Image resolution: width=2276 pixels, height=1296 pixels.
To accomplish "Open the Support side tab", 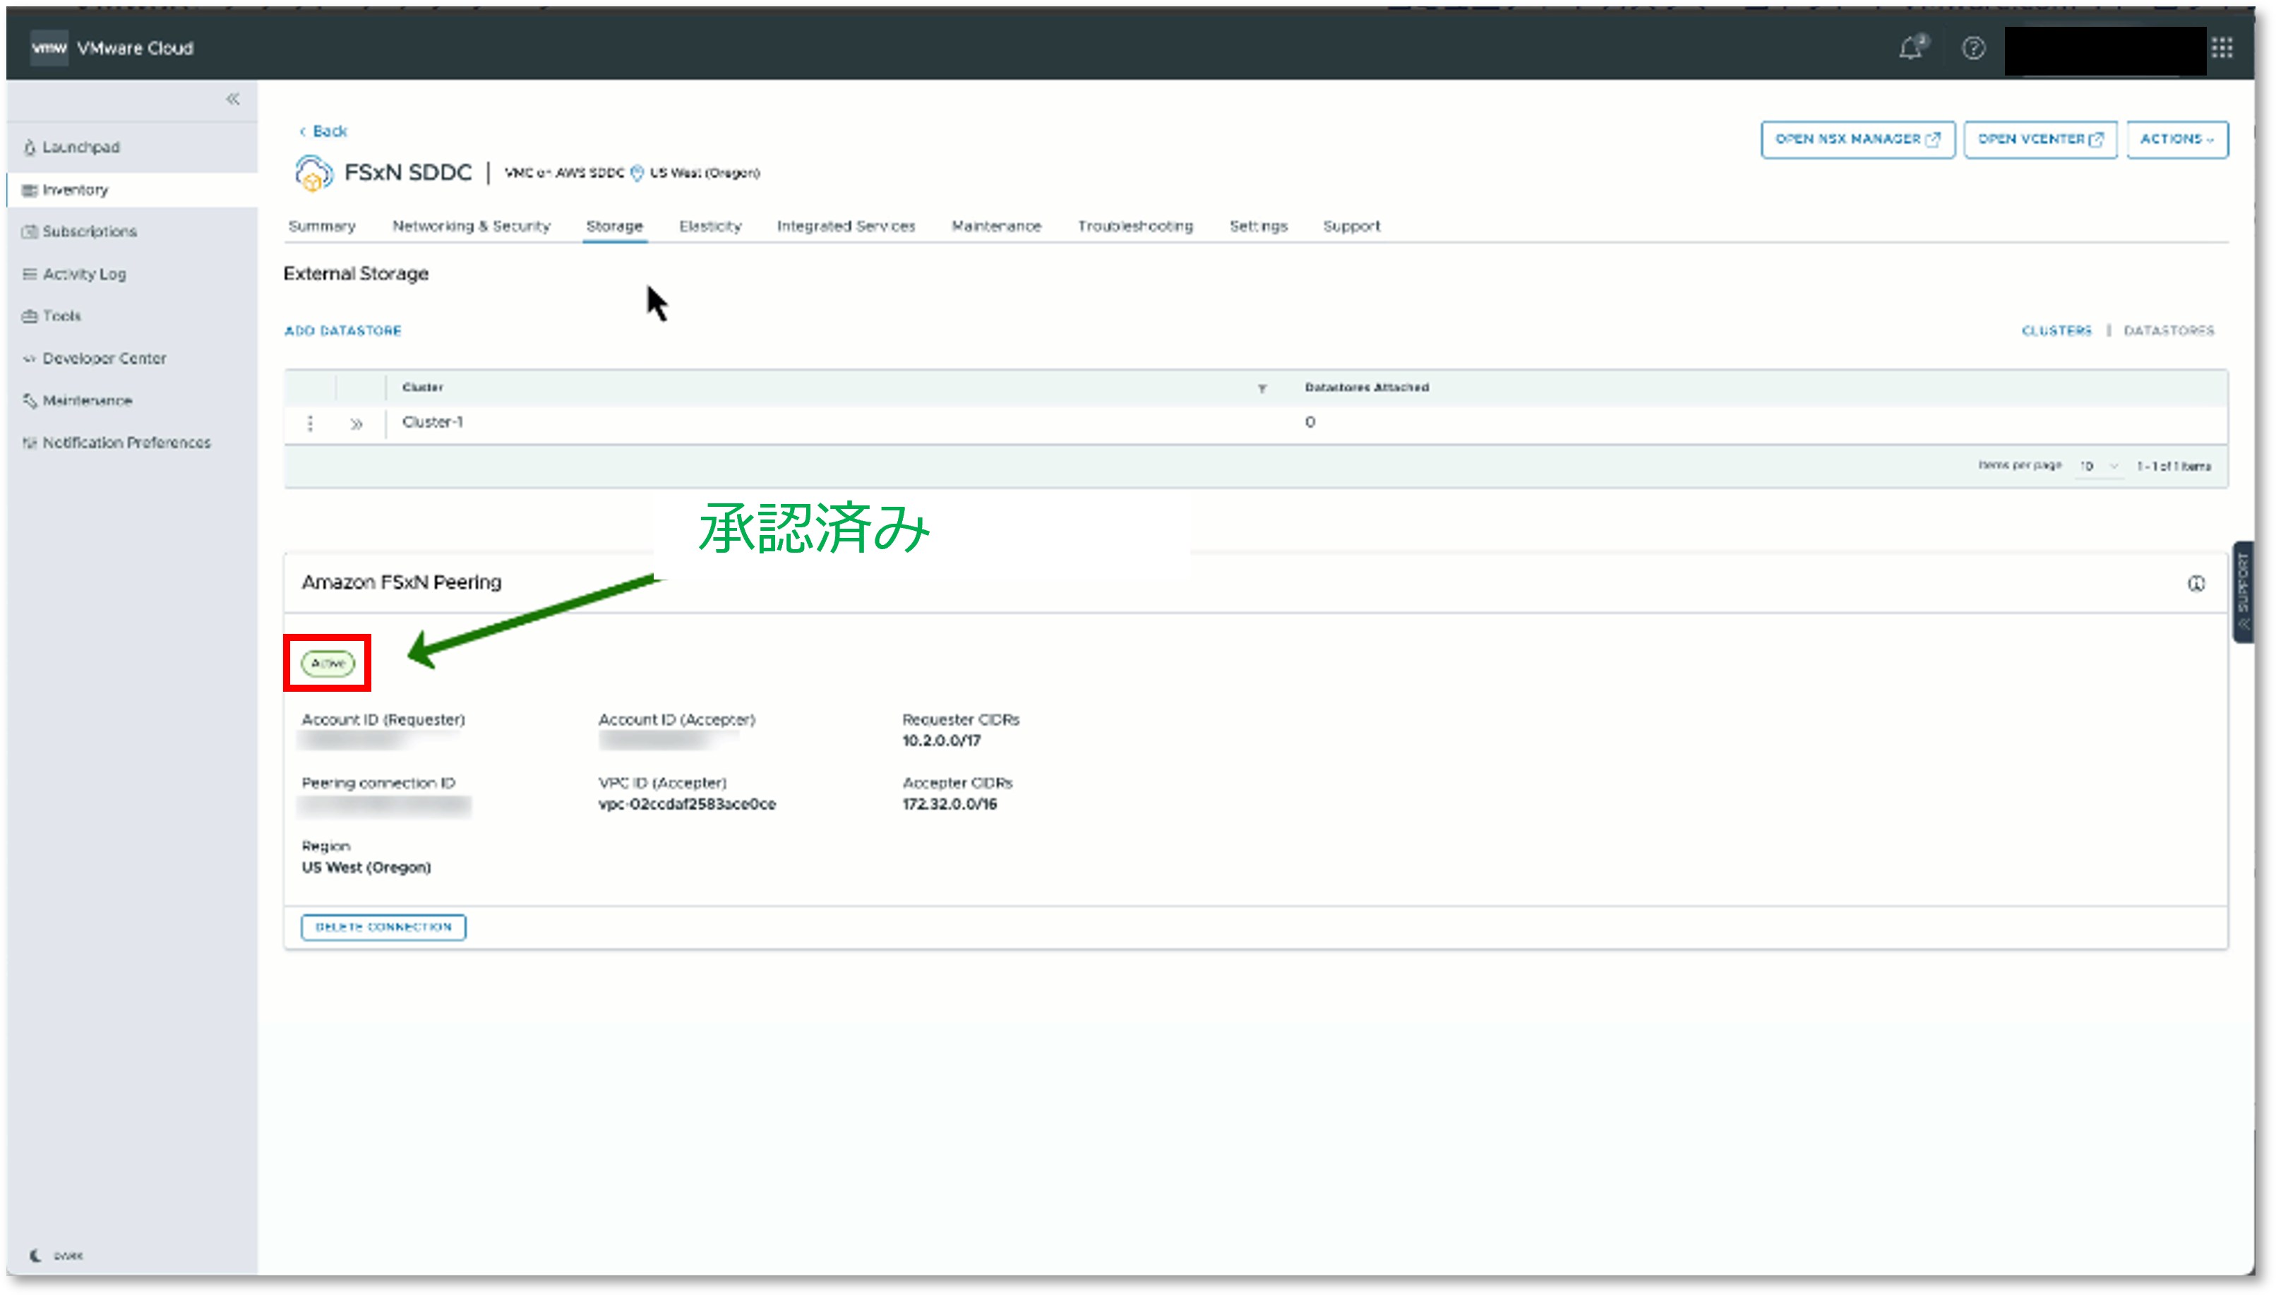I will [2242, 591].
